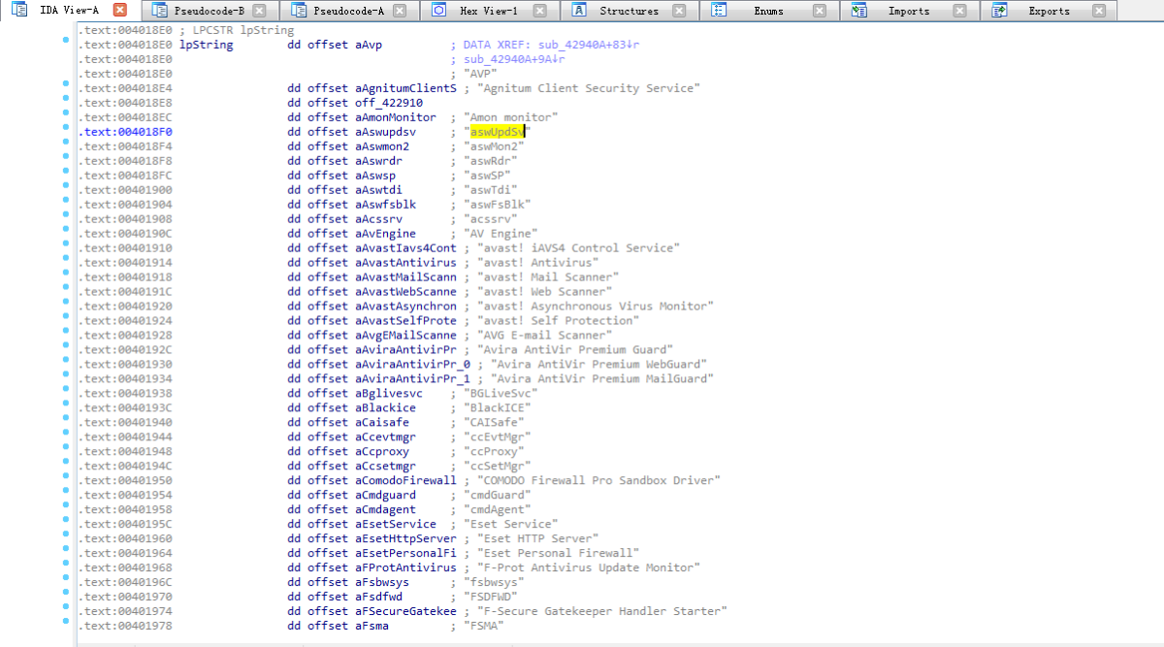
Task: Click the "BGLiveSvc" string comment
Action: point(501,394)
